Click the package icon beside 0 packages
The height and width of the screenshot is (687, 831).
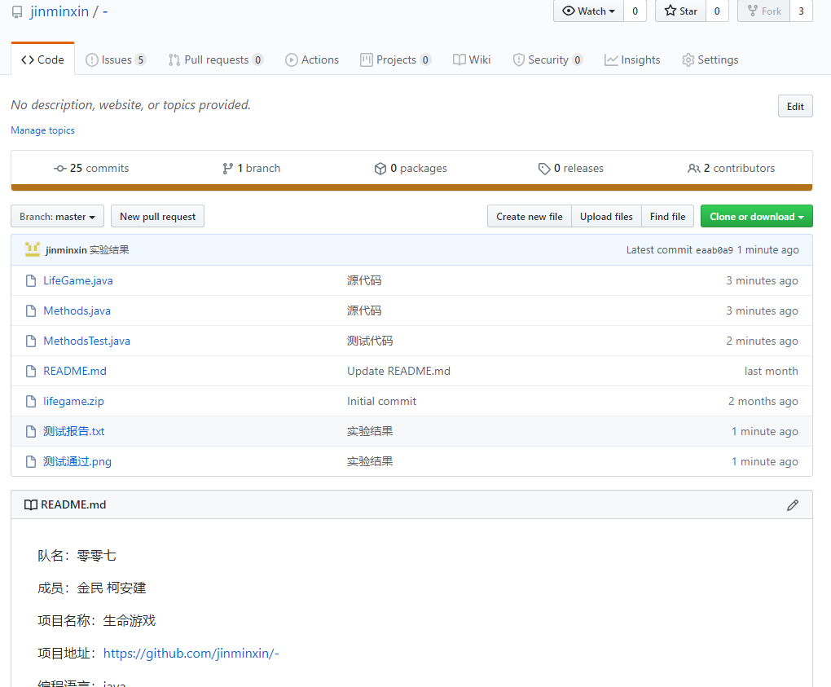coord(380,169)
